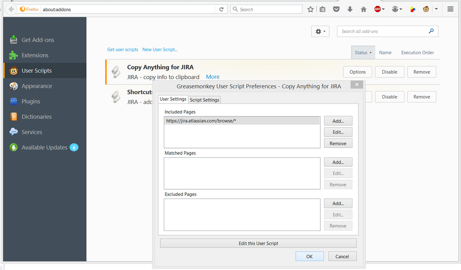This screenshot has height=270, width=461.
Task: Cancel the preferences dialog
Action: click(342, 256)
